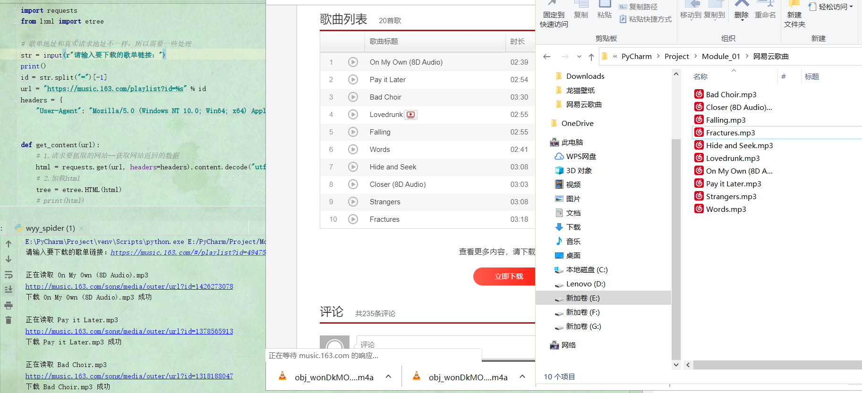862x393 pixels.
Task: Play the song Fractures
Action: [353, 219]
